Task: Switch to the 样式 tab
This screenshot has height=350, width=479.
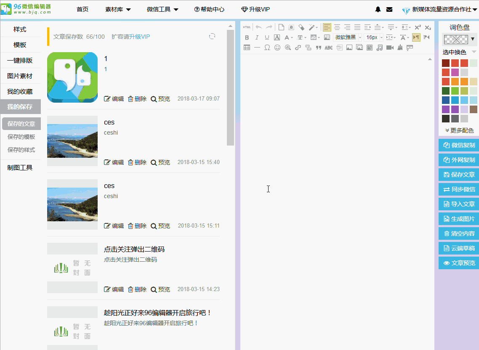Action: 20,29
